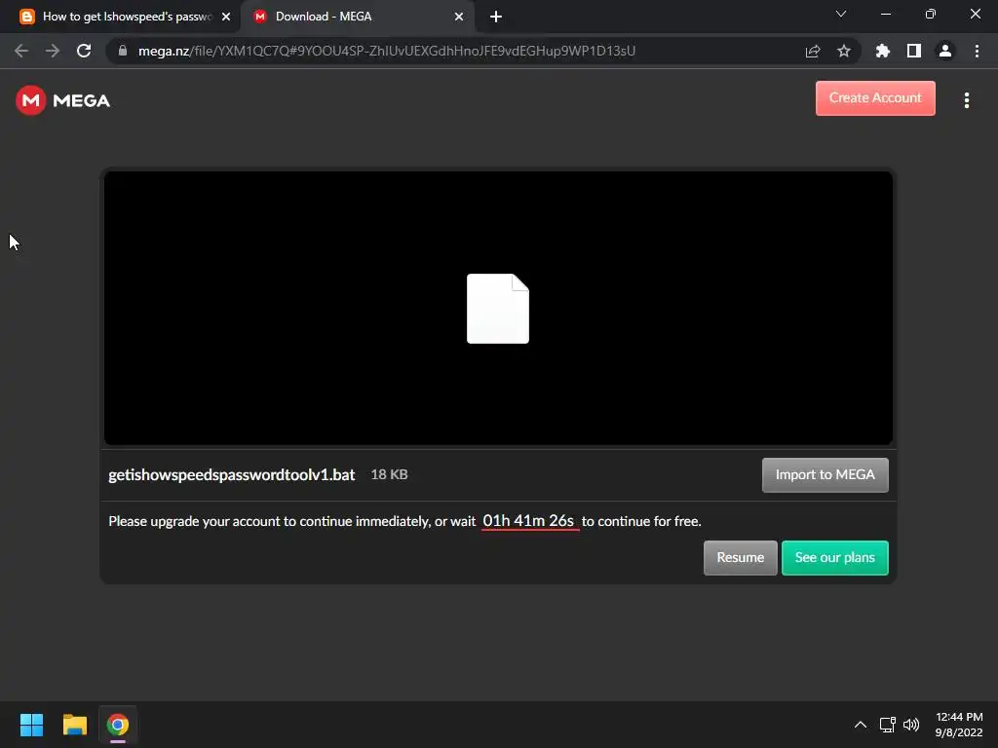Viewport: 998px width, 748px height.
Task: Show hidden system tray icons
Action: (860, 725)
